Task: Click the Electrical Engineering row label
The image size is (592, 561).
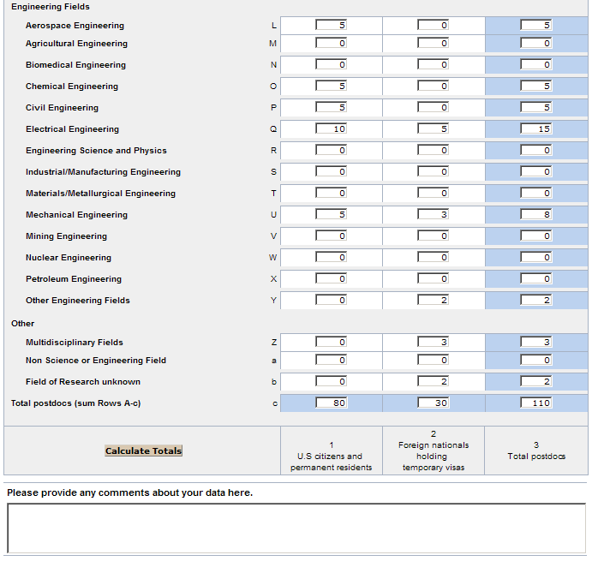Action: pos(72,129)
